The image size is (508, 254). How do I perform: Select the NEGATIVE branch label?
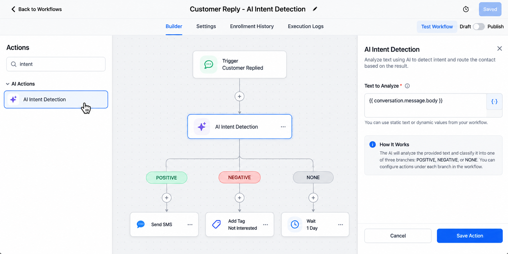tap(239, 178)
